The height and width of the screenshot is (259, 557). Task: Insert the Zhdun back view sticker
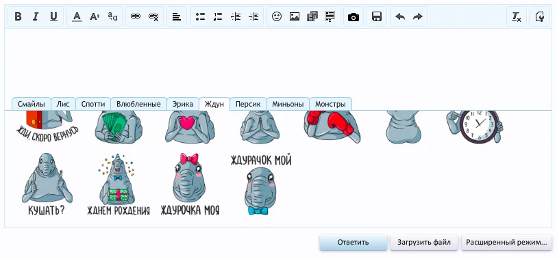click(403, 127)
